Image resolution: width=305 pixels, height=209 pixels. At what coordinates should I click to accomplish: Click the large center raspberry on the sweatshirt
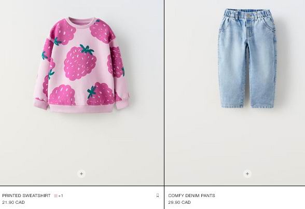pyautogui.click(x=80, y=63)
